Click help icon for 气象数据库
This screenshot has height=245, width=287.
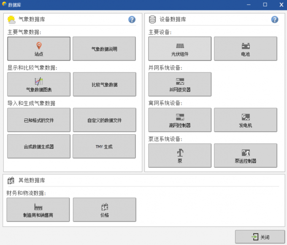pos(132,19)
